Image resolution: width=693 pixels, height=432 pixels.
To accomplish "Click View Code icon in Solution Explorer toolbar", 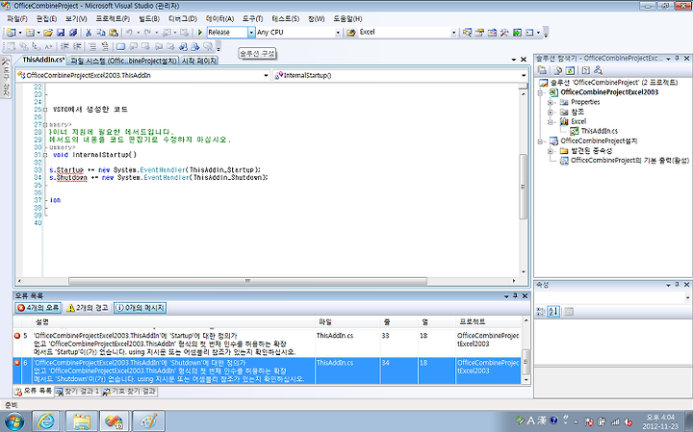I will pyautogui.click(x=585, y=70).
